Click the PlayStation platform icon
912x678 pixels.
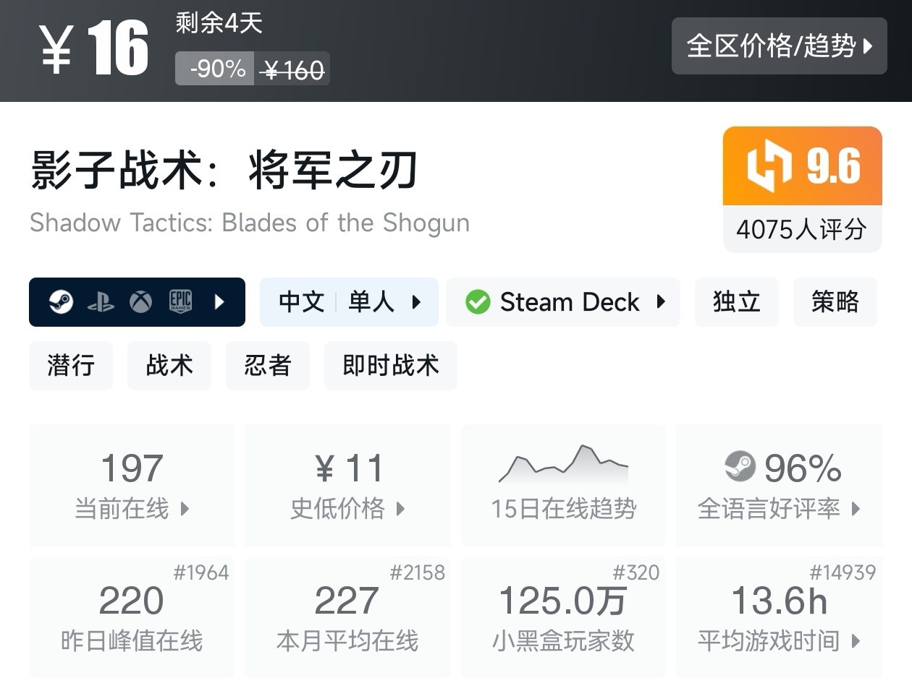coord(101,302)
